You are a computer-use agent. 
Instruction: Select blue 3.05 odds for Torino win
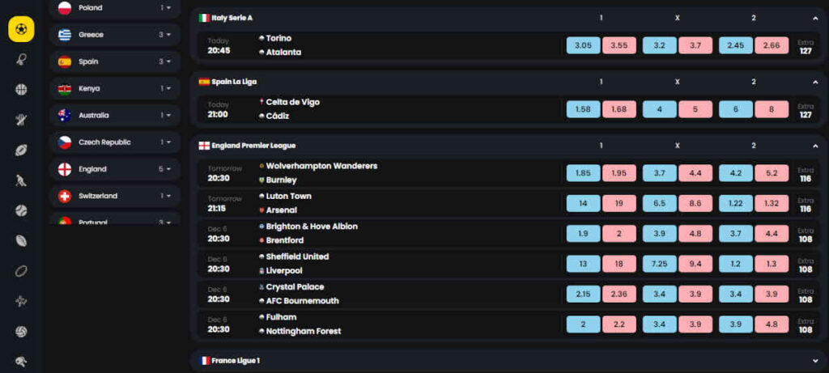583,45
